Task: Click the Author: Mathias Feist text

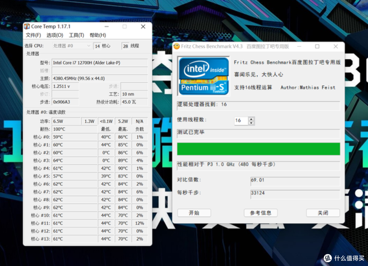Action: point(308,87)
